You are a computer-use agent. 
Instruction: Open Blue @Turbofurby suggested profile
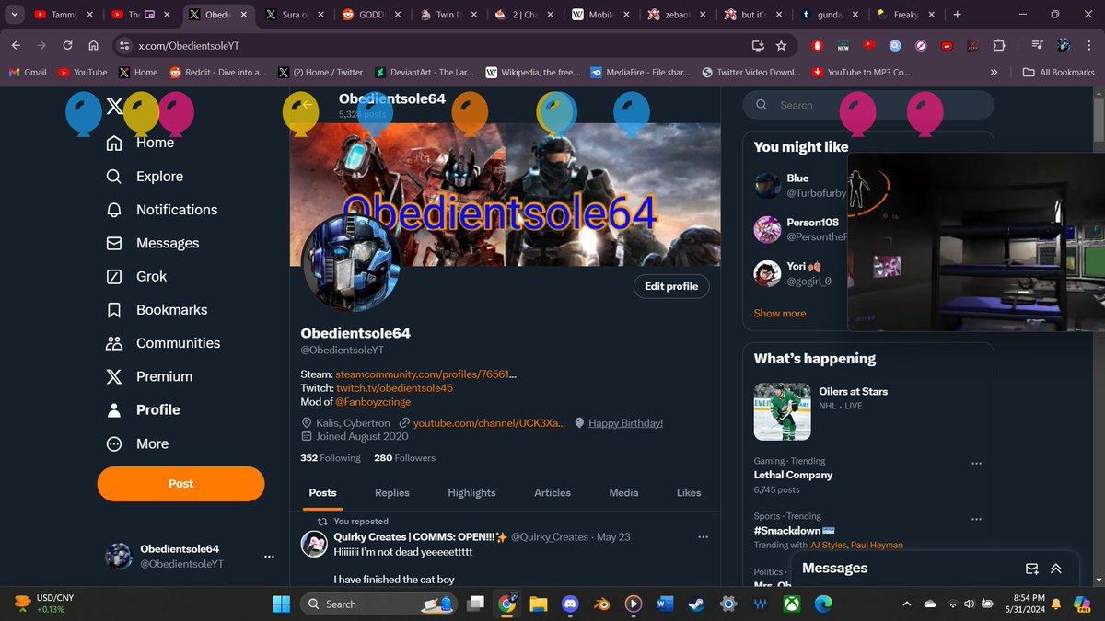(797, 185)
